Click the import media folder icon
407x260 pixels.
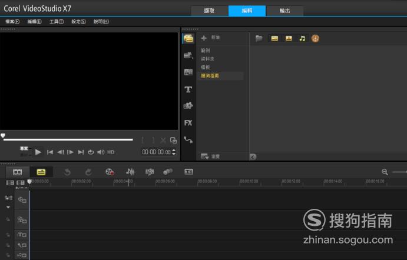pyautogui.click(x=259, y=38)
